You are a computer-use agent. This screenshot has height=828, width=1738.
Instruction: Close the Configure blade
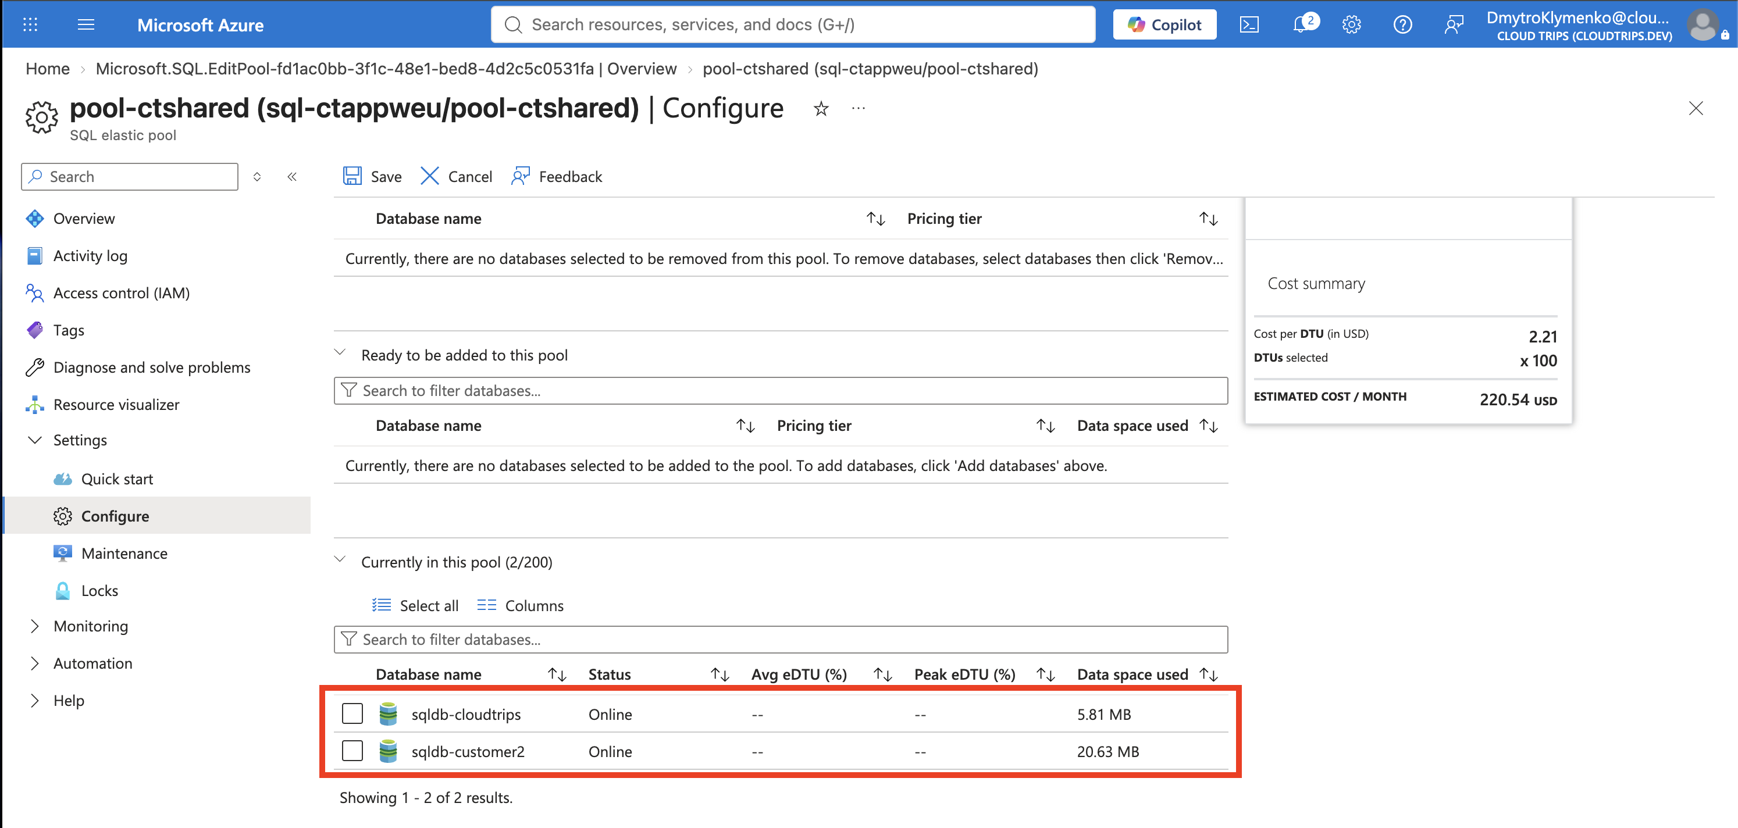pyautogui.click(x=1696, y=108)
